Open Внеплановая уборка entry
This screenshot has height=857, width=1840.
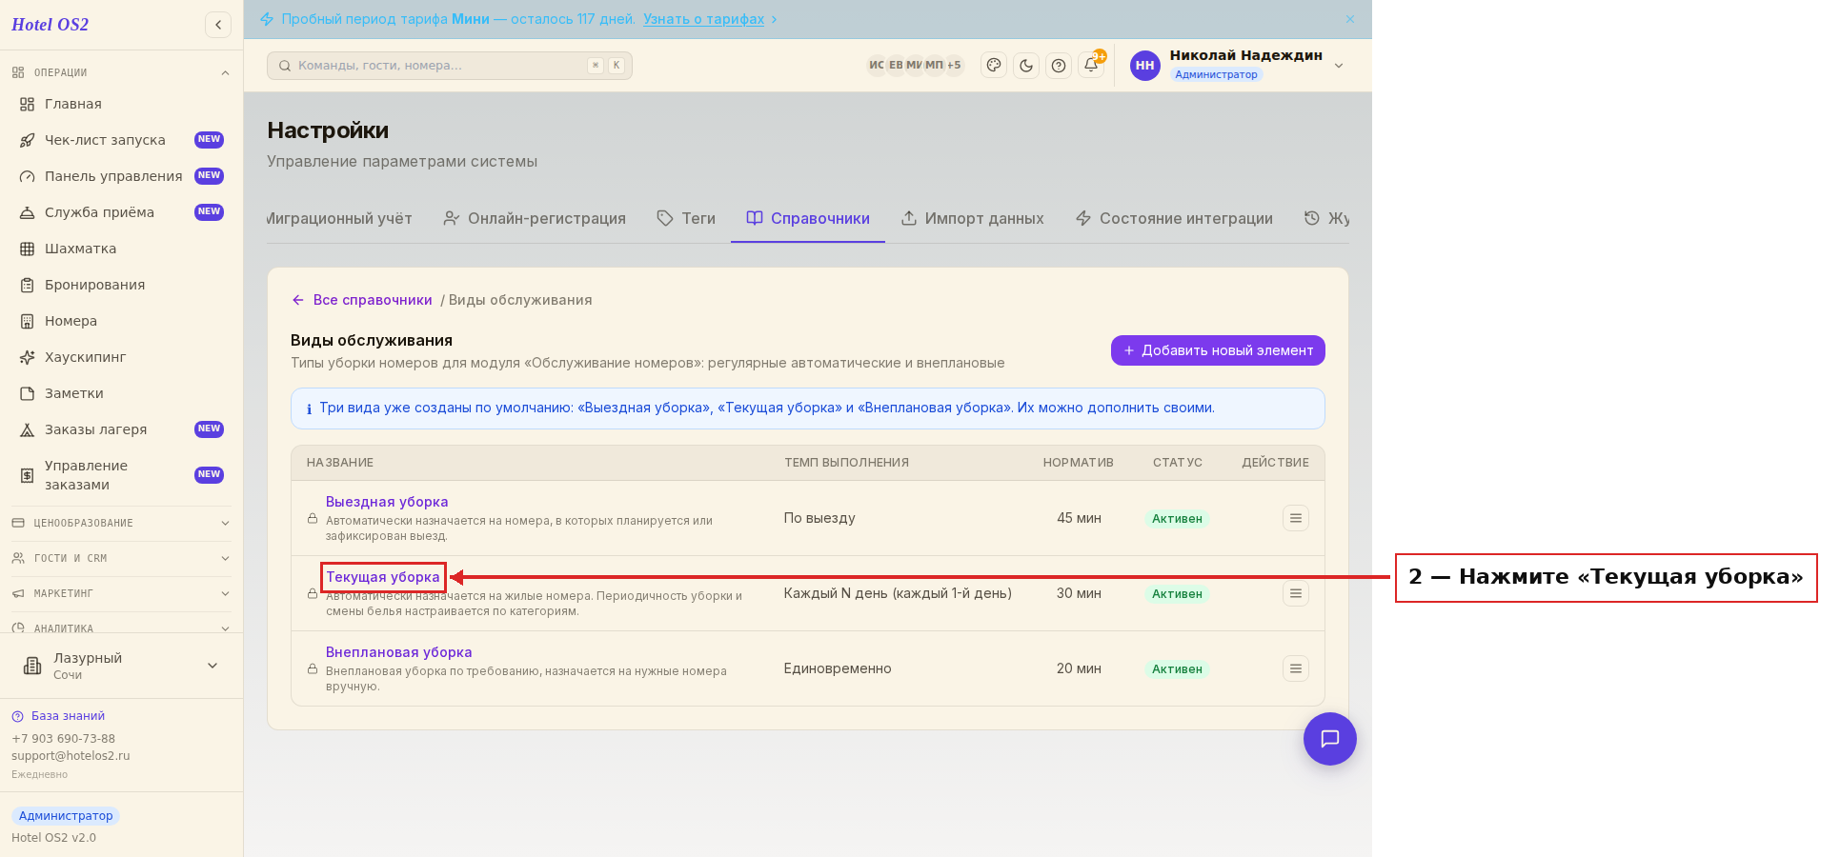(399, 652)
